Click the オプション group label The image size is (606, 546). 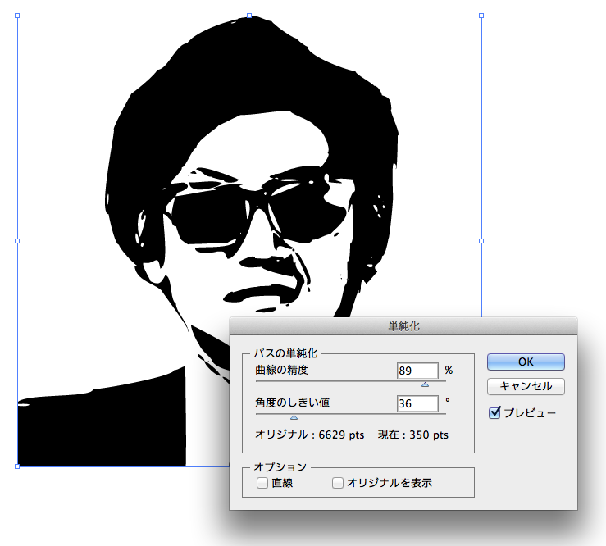coord(280,467)
